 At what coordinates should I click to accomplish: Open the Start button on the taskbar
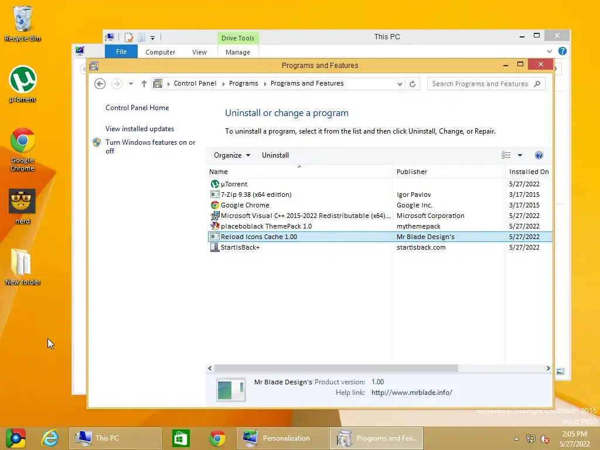(x=16, y=438)
